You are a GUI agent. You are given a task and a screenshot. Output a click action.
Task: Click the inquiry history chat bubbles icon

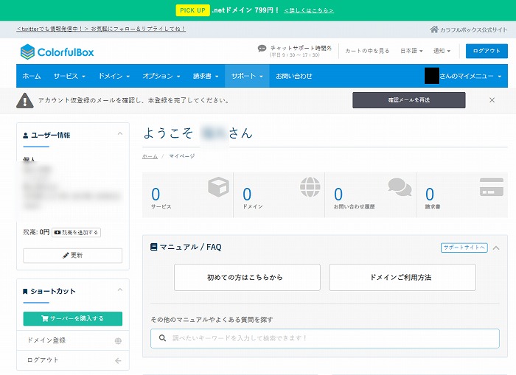(400, 188)
